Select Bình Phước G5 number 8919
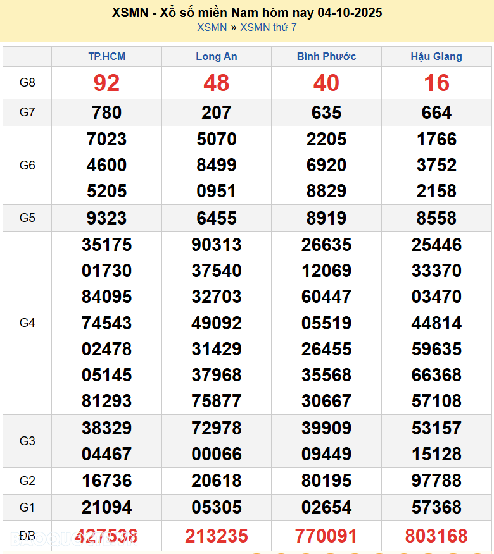The height and width of the screenshot is (554, 494). [326, 218]
